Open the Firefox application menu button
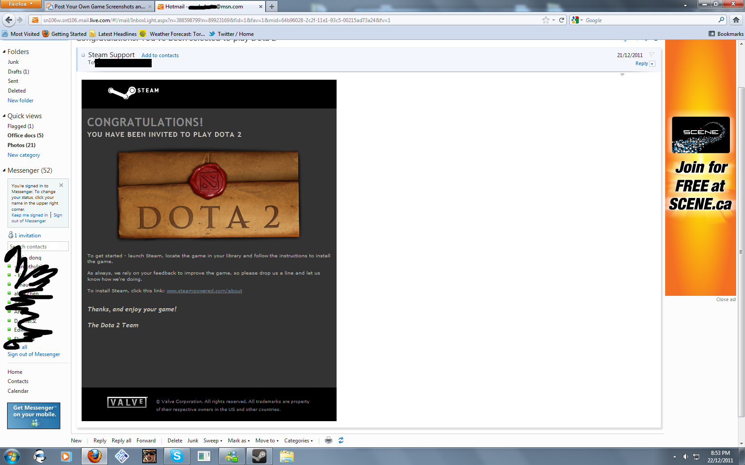 click(21, 4)
